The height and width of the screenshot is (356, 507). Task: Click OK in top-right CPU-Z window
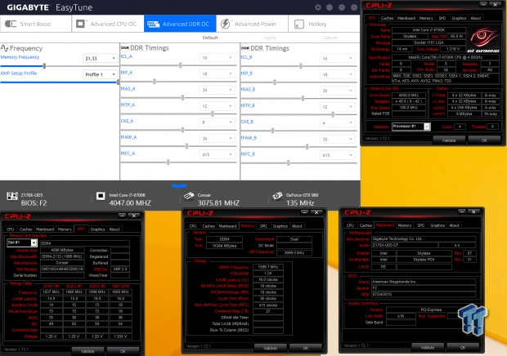(484, 140)
